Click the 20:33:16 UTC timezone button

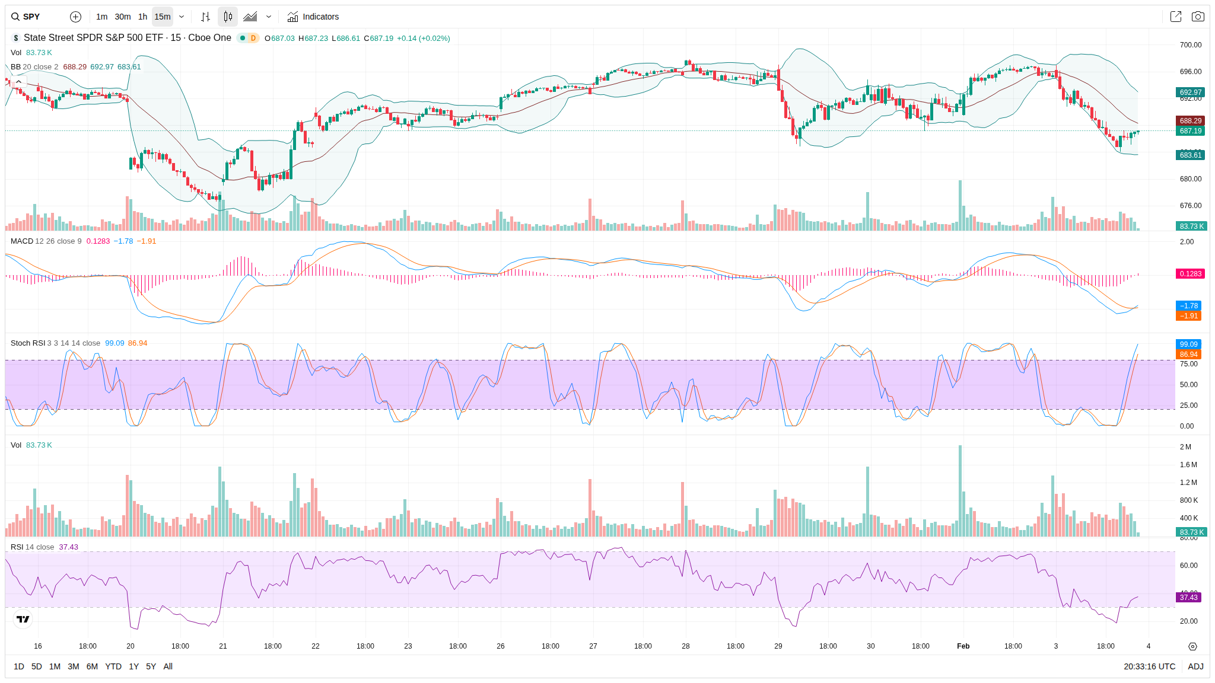click(x=1149, y=666)
